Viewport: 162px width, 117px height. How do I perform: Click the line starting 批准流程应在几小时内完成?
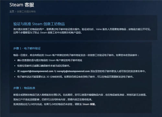pos(54,104)
